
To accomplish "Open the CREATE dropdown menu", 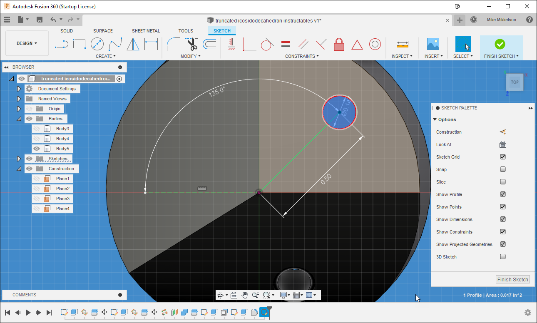I will (x=106, y=56).
